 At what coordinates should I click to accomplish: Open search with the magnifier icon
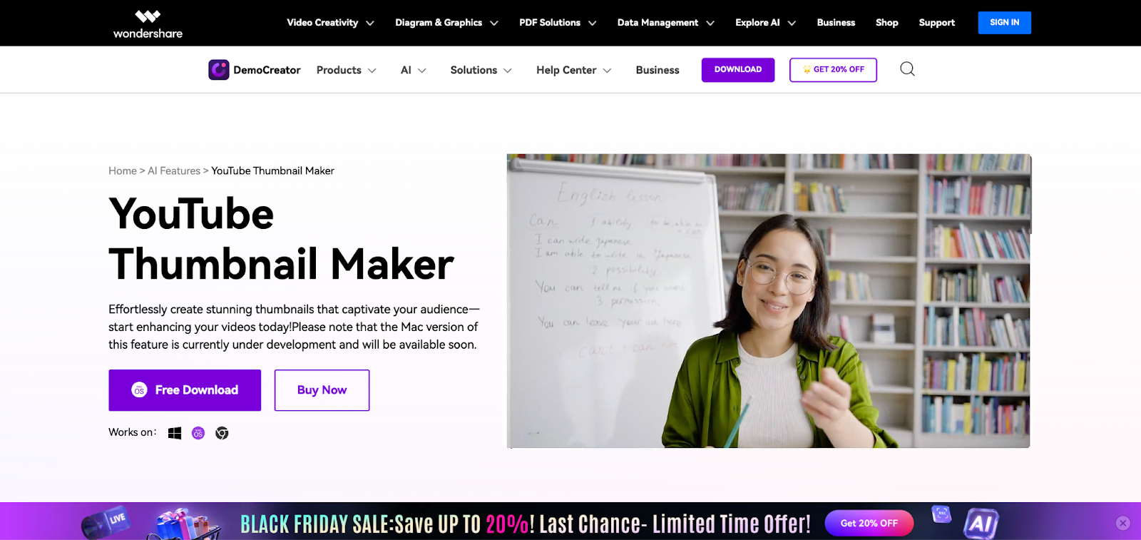907,69
